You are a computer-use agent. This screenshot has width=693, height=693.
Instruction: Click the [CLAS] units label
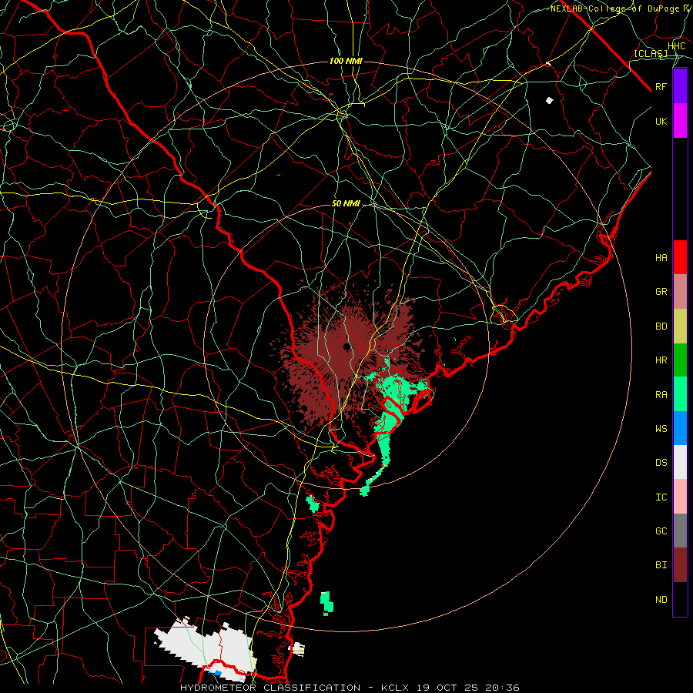[x=651, y=53]
